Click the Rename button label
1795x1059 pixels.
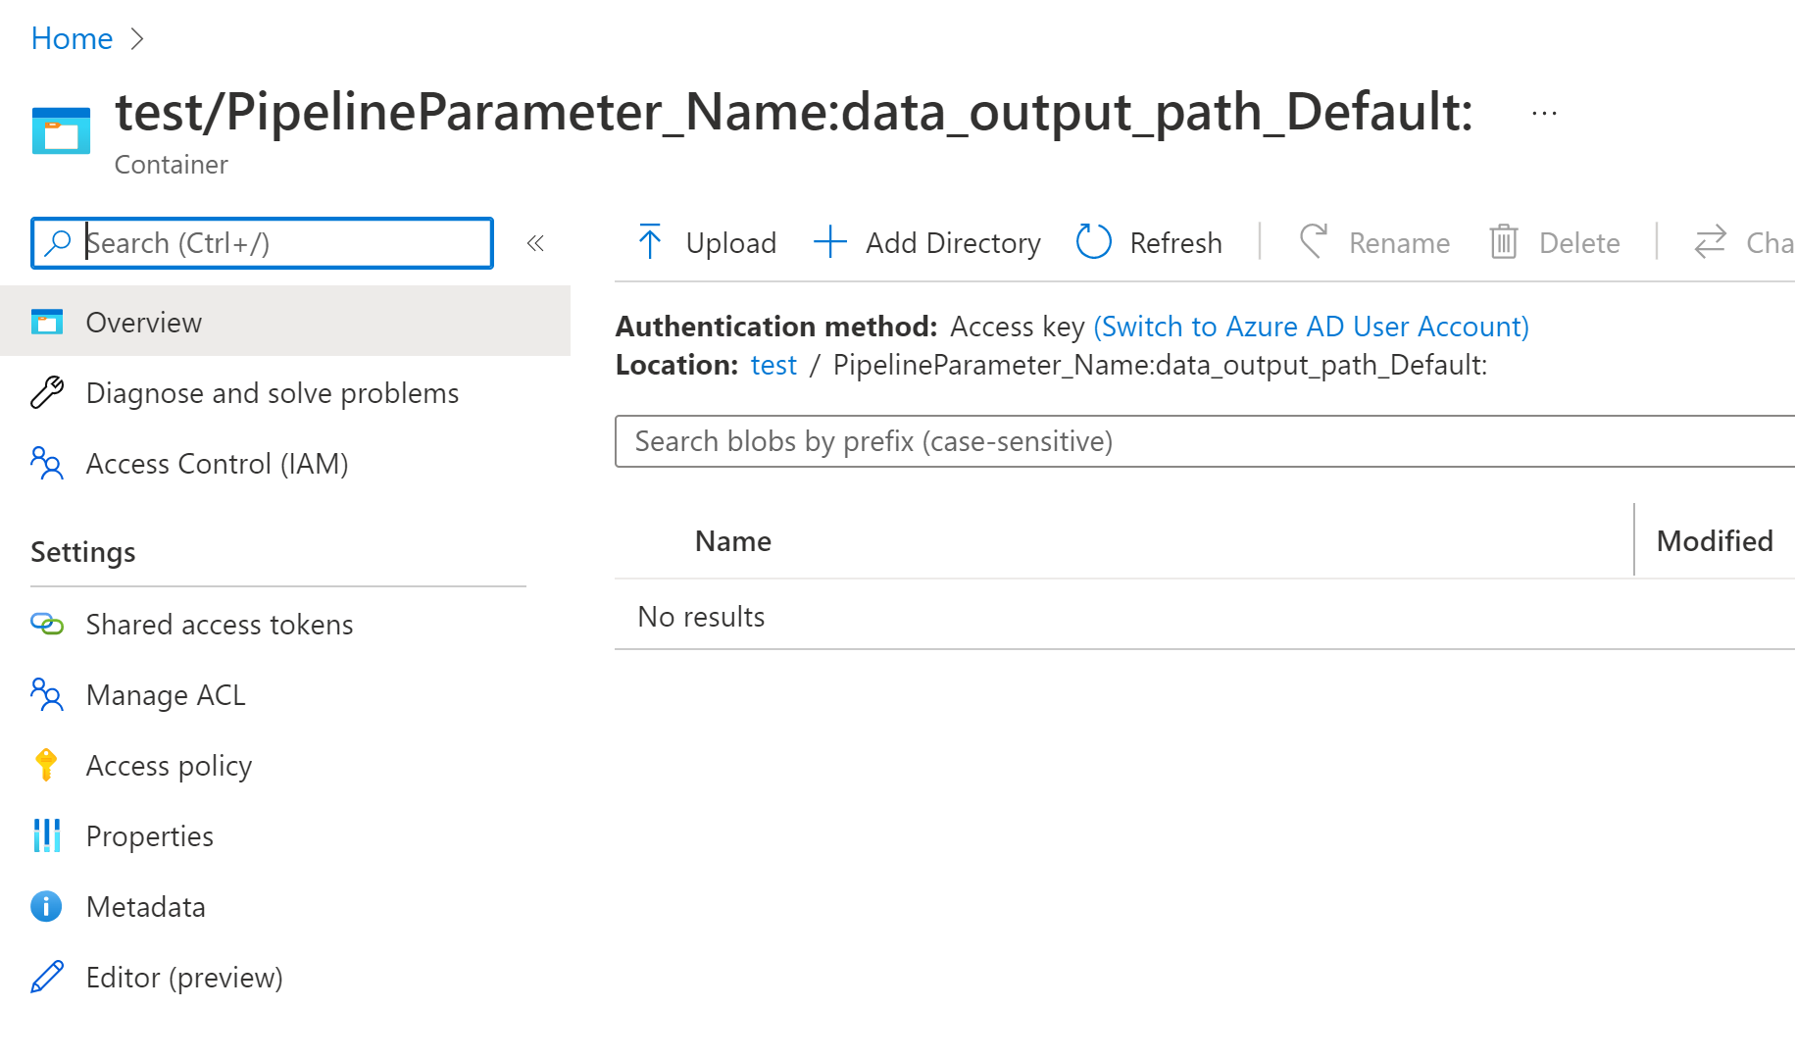pos(1399,242)
